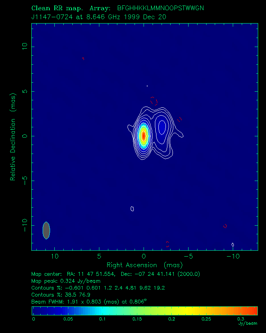
Task: Click the y-axis tick label -5
Action: point(25,181)
